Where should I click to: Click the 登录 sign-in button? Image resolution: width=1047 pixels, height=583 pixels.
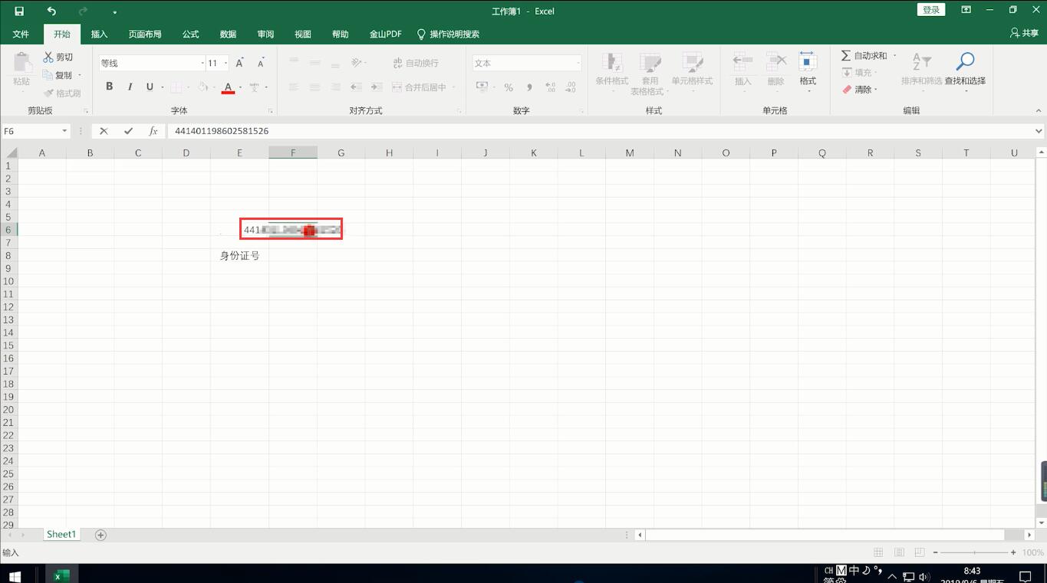pyautogui.click(x=931, y=10)
